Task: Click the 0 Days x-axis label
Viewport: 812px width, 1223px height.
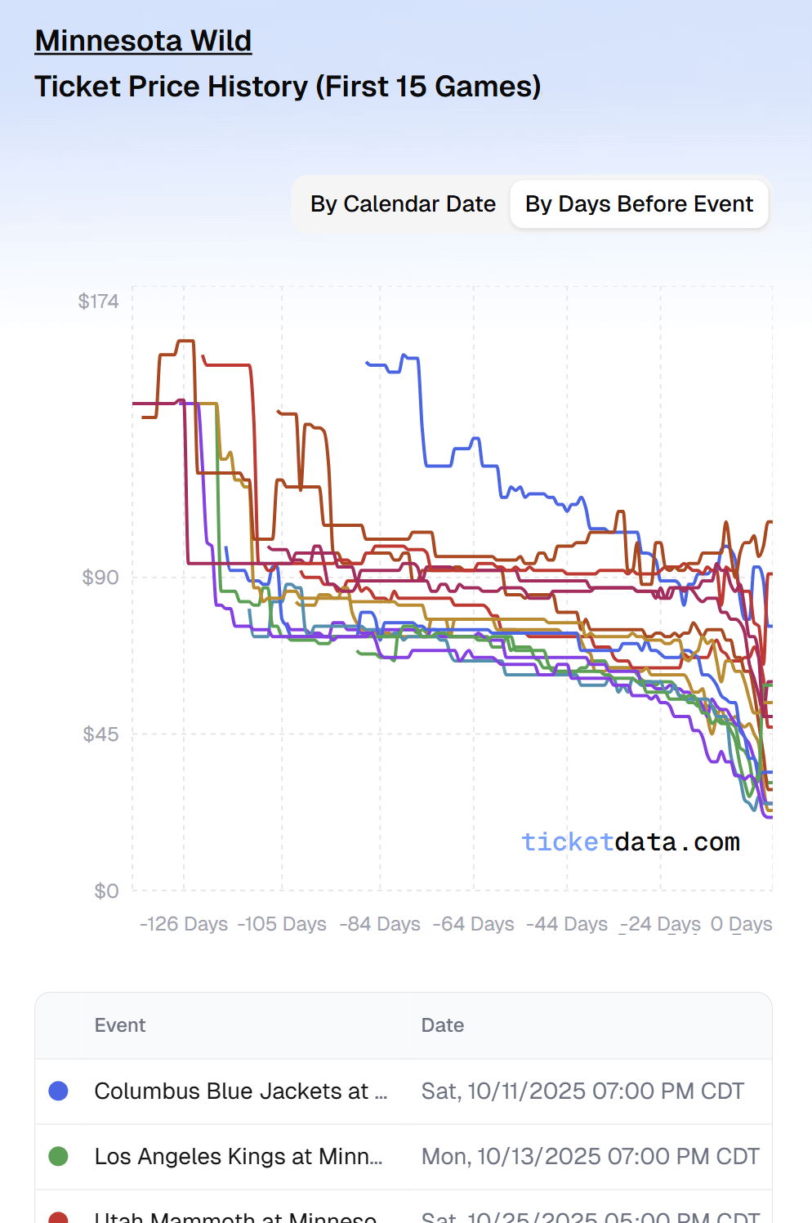Action: (x=741, y=924)
